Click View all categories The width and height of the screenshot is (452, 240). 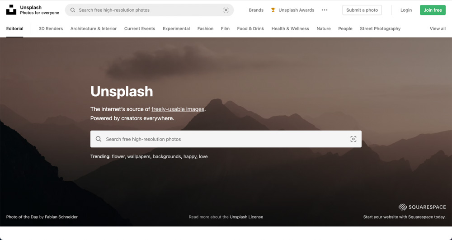pos(438,28)
